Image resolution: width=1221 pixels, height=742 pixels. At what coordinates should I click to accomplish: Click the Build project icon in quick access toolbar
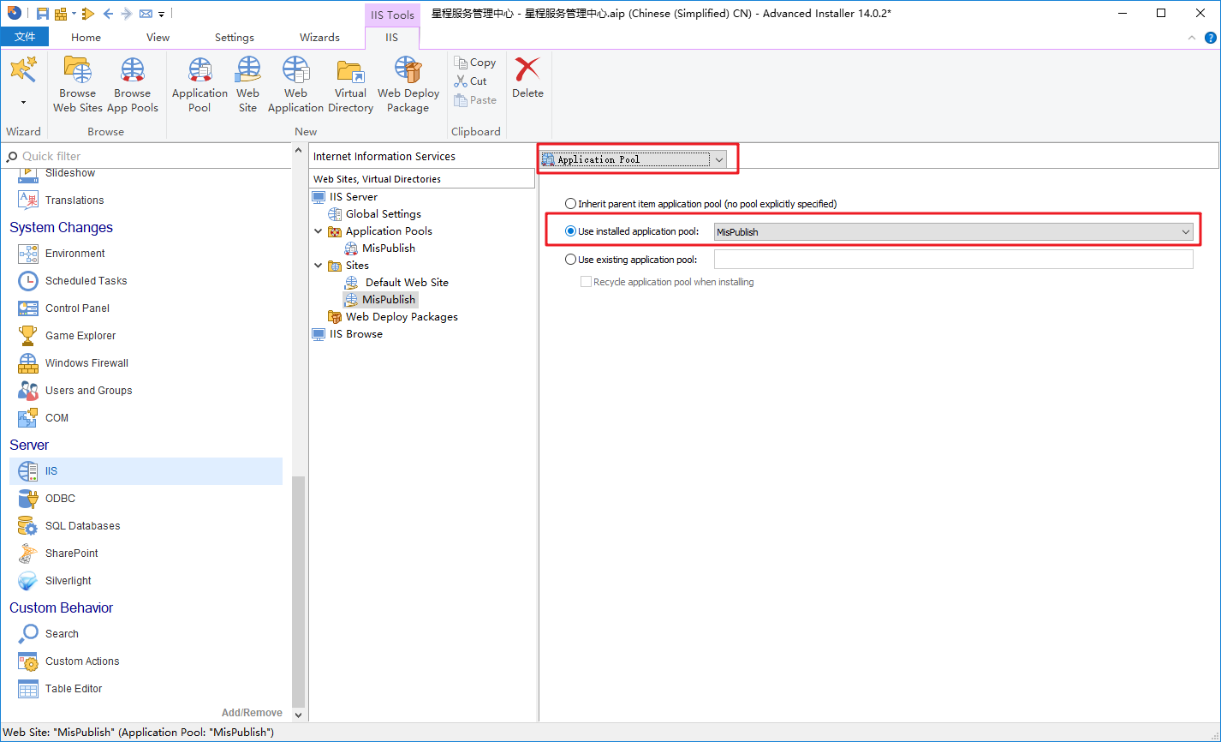click(x=61, y=14)
